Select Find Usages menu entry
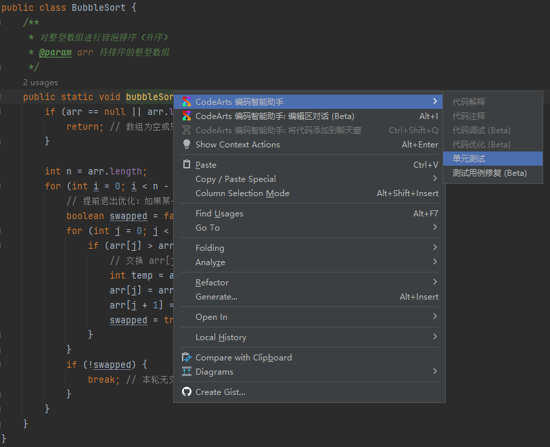 (219, 214)
